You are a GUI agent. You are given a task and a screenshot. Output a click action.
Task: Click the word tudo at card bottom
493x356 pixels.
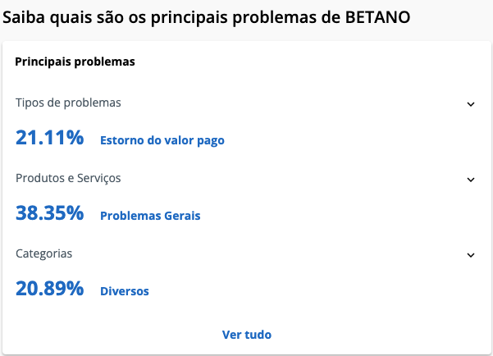(258, 335)
